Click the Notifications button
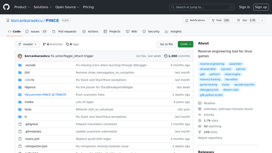The height and width of the screenshot is (153, 272). pyautogui.click(x=195, y=20)
